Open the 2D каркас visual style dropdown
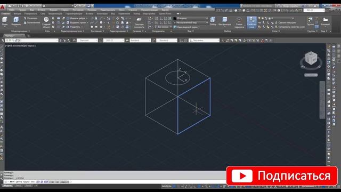Viewport: 341px width, 192px height. coord(191,18)
